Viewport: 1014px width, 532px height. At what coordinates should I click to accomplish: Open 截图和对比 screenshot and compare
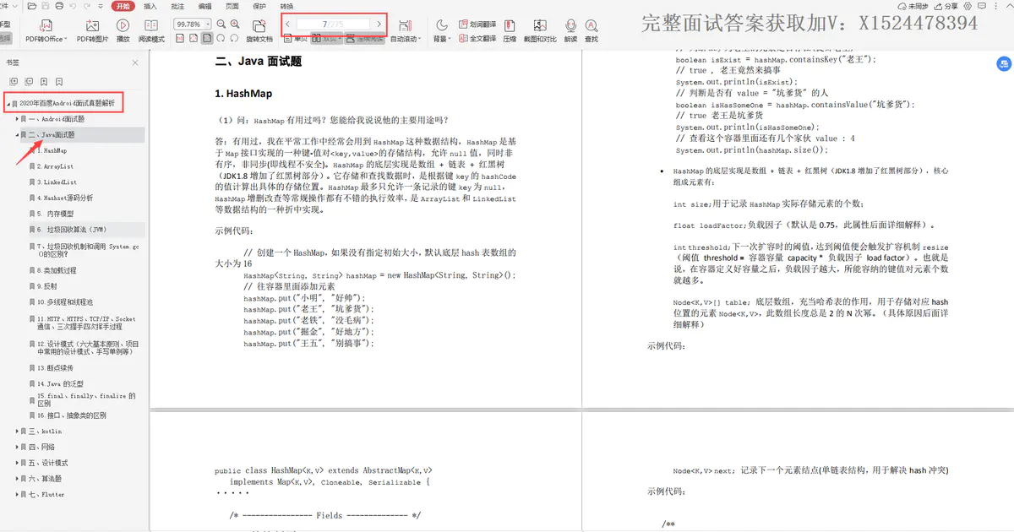(x=540, y=31)
